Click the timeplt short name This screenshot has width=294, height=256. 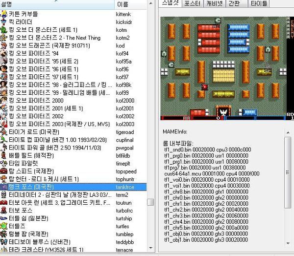[123, 164]
